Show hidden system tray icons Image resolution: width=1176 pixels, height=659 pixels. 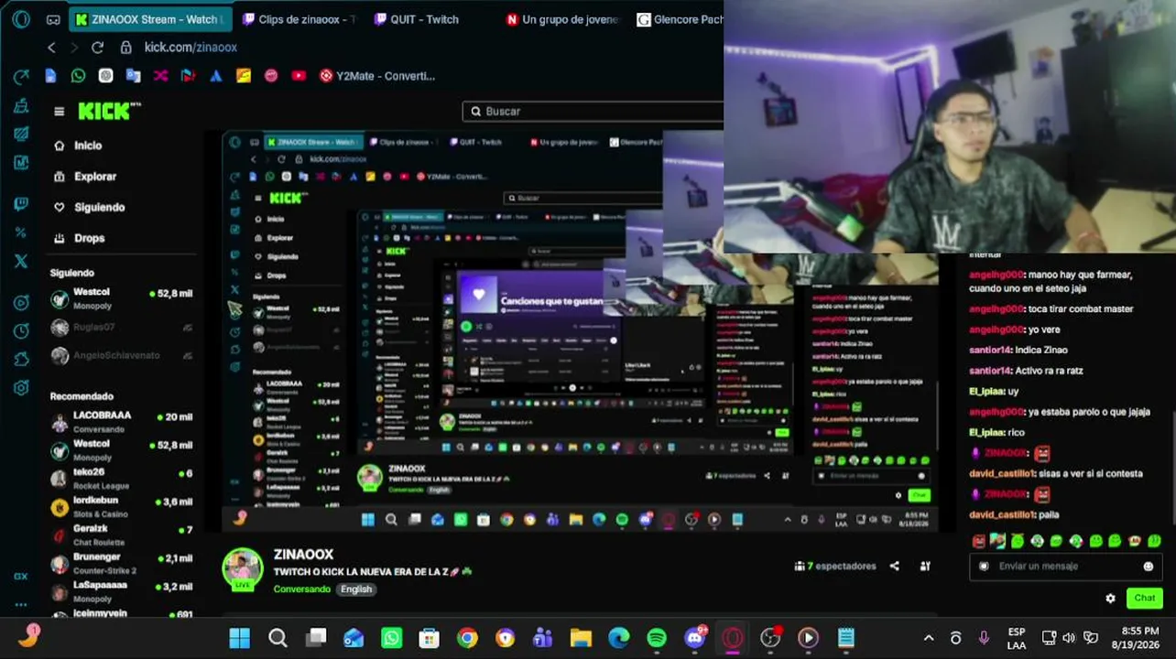click(929, 638)
